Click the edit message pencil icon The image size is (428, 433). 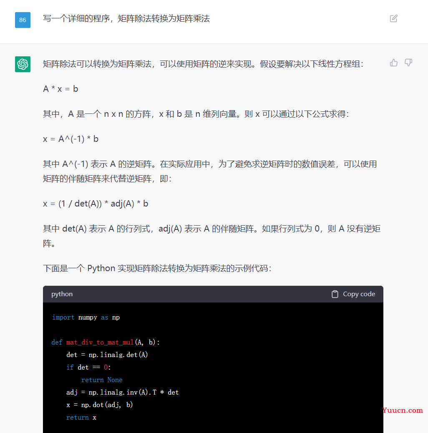pos(393,18)
